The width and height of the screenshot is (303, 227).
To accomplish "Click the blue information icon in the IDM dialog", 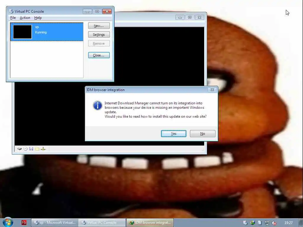I will click(x=98, y=106).
